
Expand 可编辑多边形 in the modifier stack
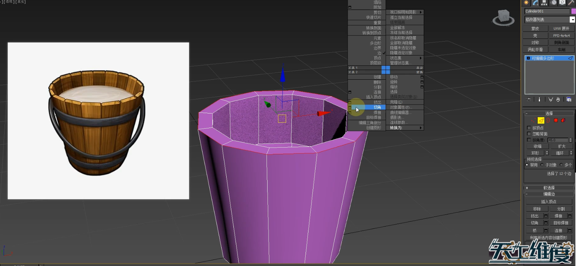click(528, 58)
